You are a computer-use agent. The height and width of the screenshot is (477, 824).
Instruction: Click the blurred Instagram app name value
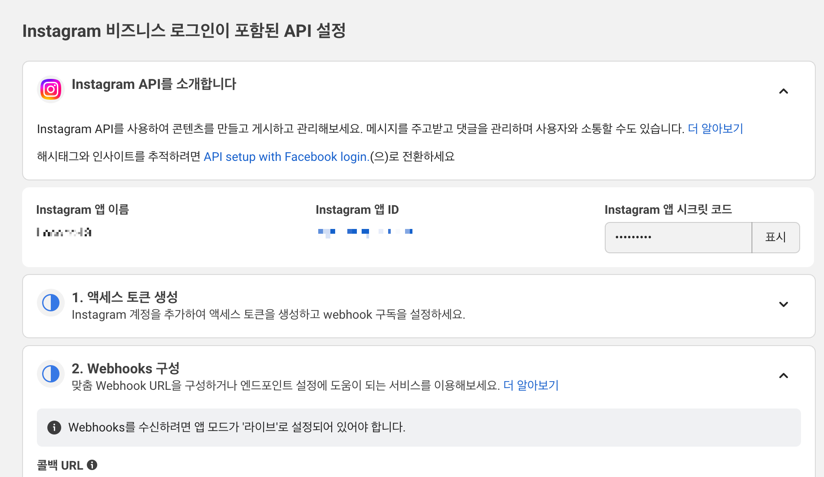[64, 232]
